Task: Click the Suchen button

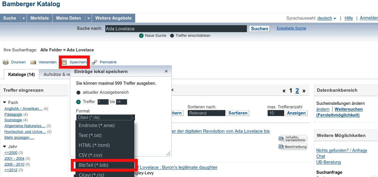Action: coord(259,29)
